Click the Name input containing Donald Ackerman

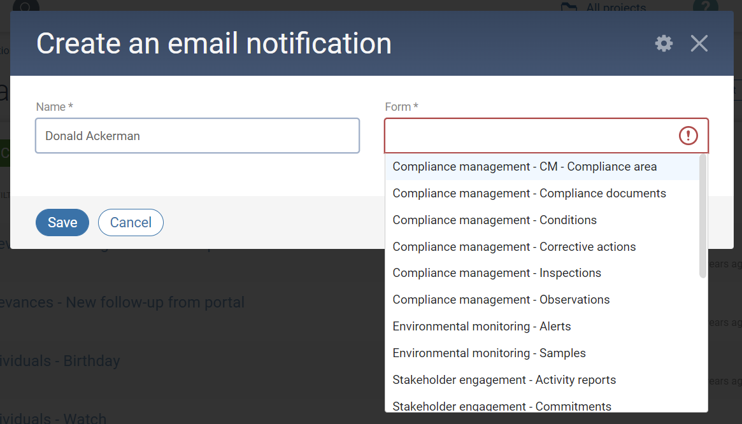click(x=197, y=136)
